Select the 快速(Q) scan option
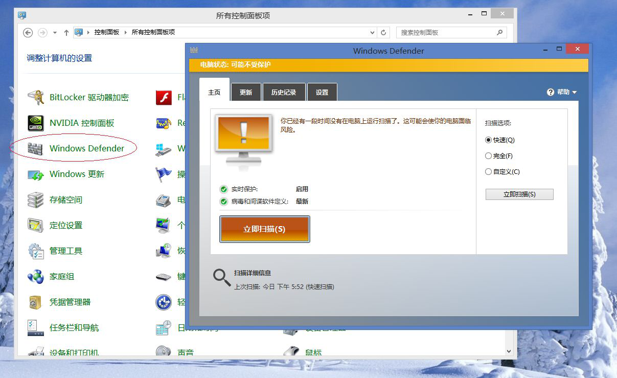This screenshot has height=378, width=617. click(488, 140)
